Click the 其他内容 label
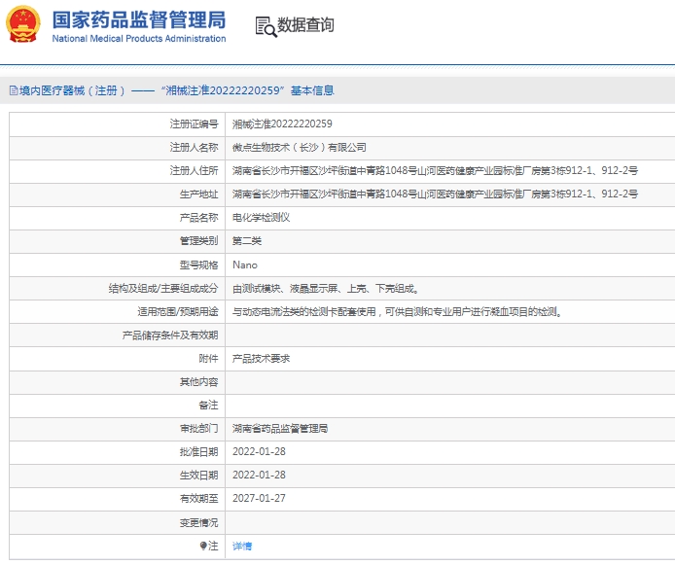675x565 pixels. tap(198, 381)
